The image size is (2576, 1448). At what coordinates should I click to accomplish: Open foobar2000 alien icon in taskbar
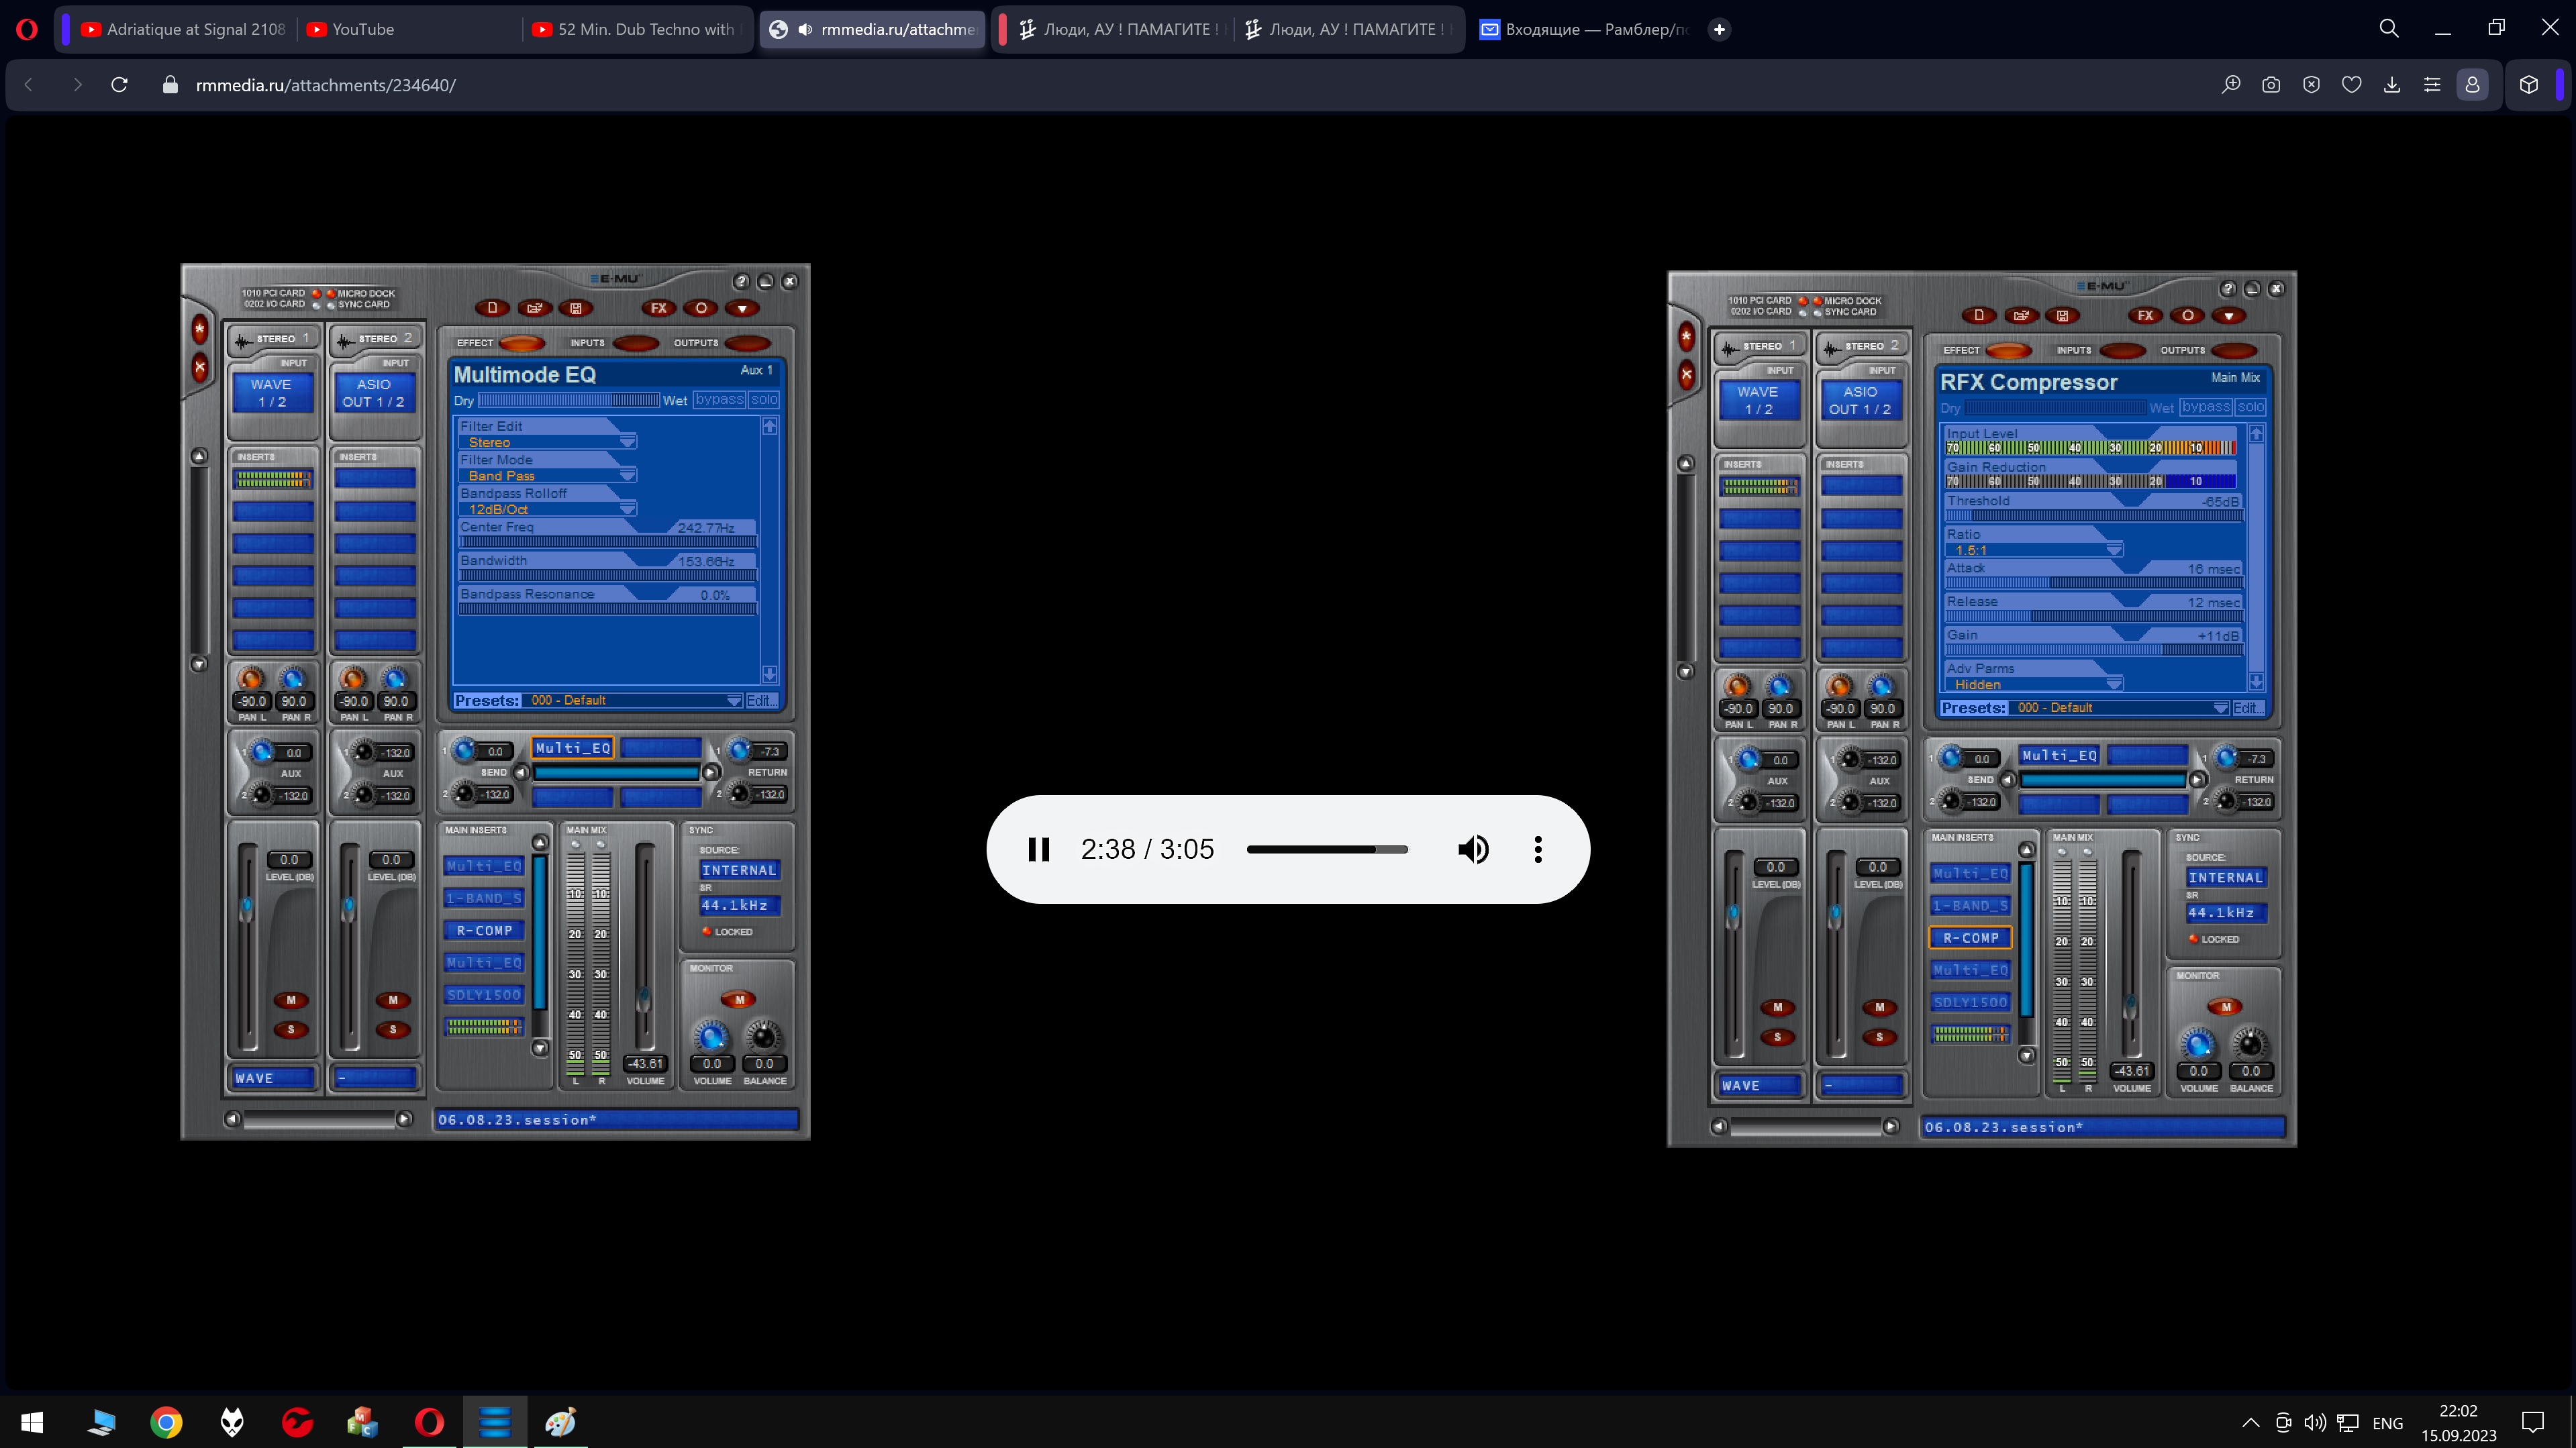click(232, 1421)
